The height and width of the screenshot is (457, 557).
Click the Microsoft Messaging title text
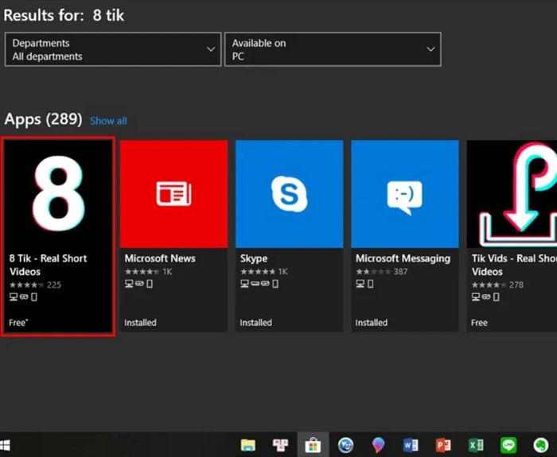(403, 258)
